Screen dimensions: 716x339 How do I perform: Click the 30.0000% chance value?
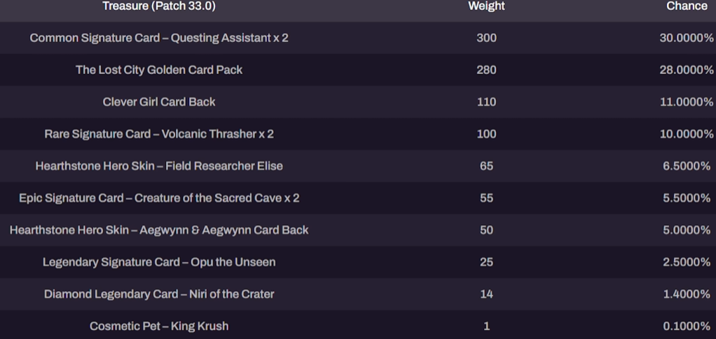click(687, 38)
